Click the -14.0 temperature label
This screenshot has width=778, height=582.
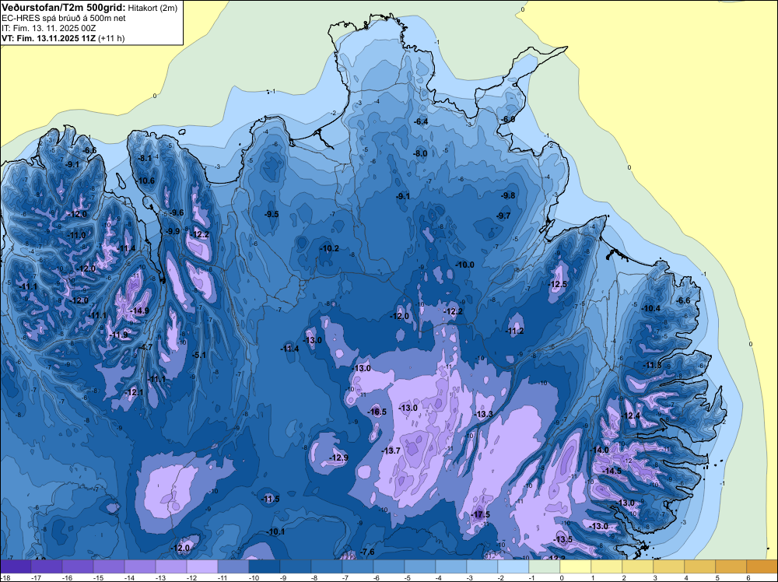click(599, 450)
